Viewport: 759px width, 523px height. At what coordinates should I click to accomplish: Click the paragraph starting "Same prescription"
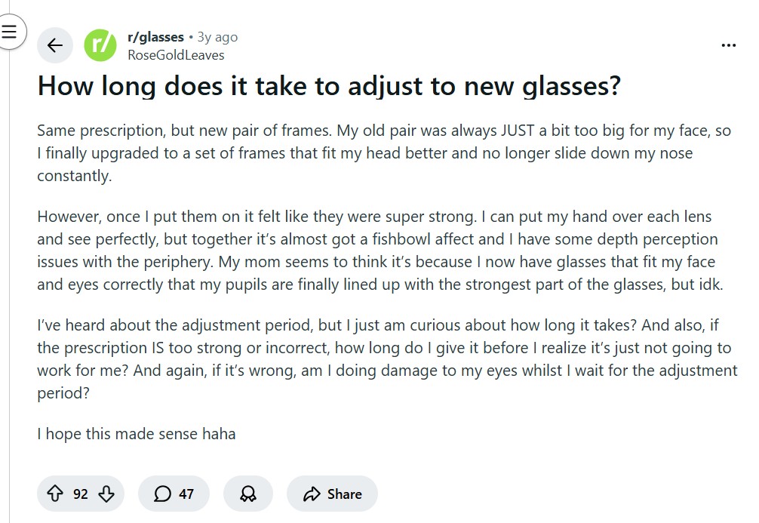tap(383, 153)
